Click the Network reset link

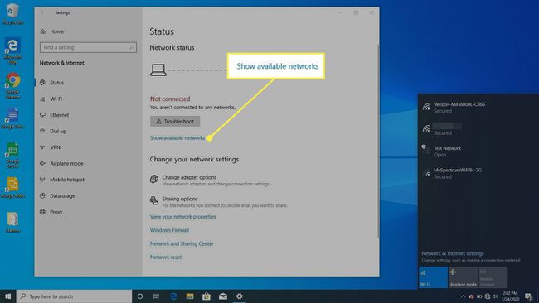[x=166, y=257]
